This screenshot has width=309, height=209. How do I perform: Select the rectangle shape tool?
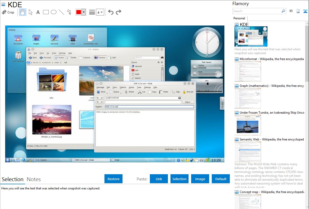[46, 12]
